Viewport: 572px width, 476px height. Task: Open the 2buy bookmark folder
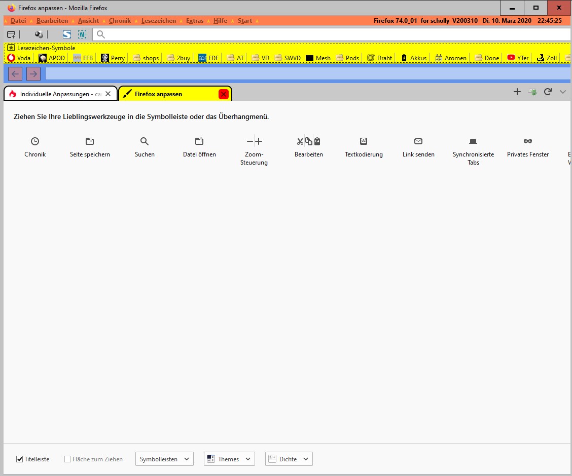(178, 58)
